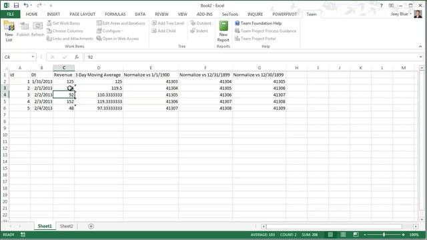Click the horizontal scrollbar left arrow
Viewport: 427px width, 240px height.
coord(264,227)
